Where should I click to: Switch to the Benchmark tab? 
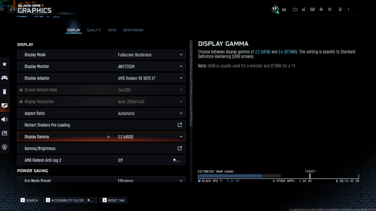[x=133, y=30]
